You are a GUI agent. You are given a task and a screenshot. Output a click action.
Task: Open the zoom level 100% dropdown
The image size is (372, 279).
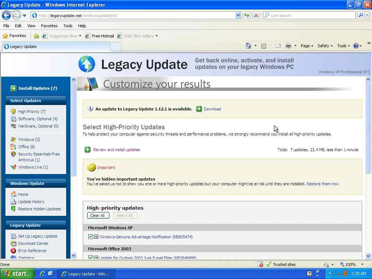(x=362, y=264)
